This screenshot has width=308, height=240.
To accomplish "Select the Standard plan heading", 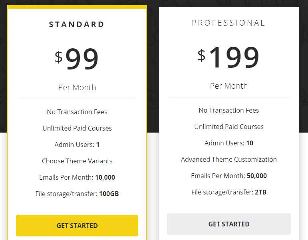I will point(77,24).
